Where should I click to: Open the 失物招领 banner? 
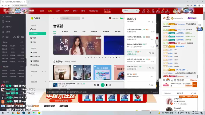(77, 45)
